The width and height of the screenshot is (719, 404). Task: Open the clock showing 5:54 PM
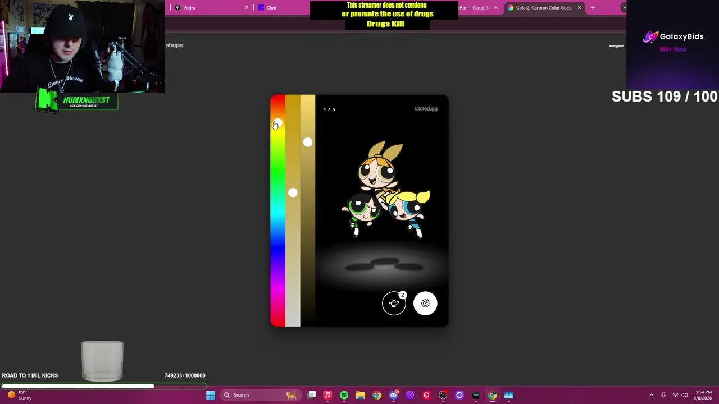point(703,395)
